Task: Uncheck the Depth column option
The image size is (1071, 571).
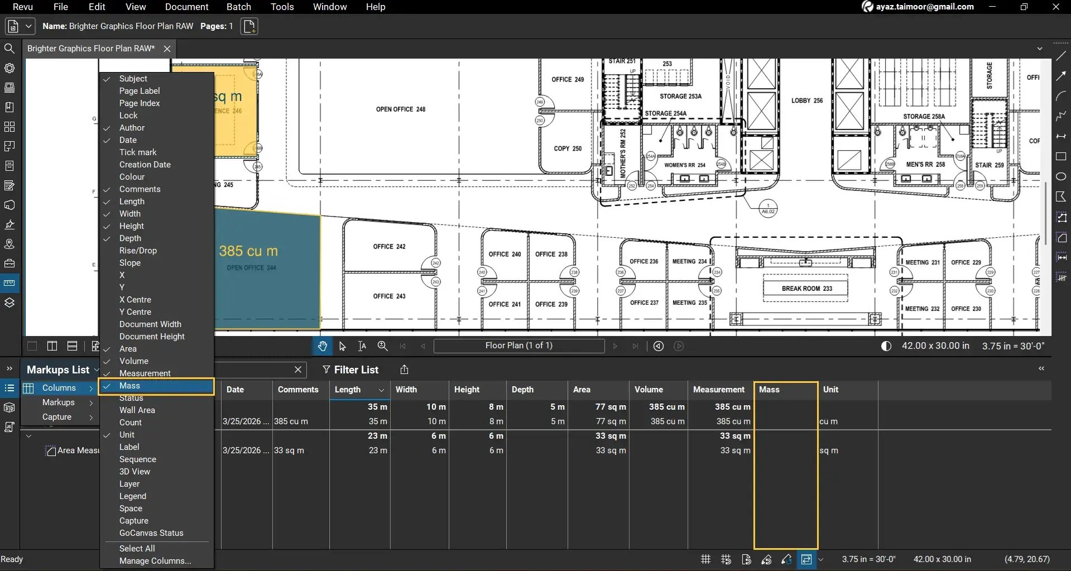Action: [129, 238]
